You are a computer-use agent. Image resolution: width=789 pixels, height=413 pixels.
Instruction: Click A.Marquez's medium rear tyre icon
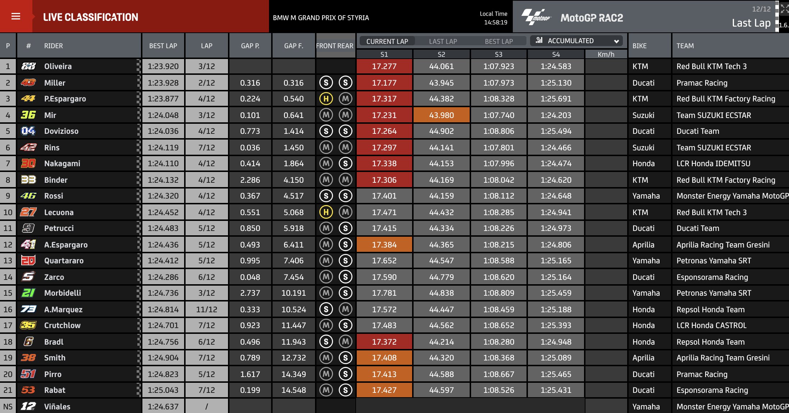345,309
